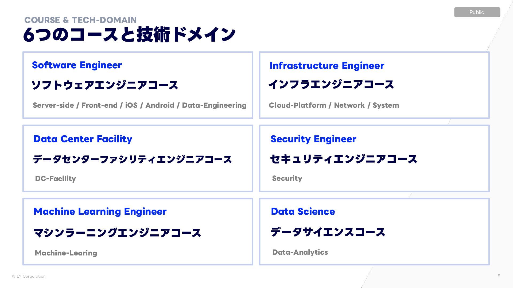Click the DC-Facility domain text
The image size is (513, 288).
56,179
